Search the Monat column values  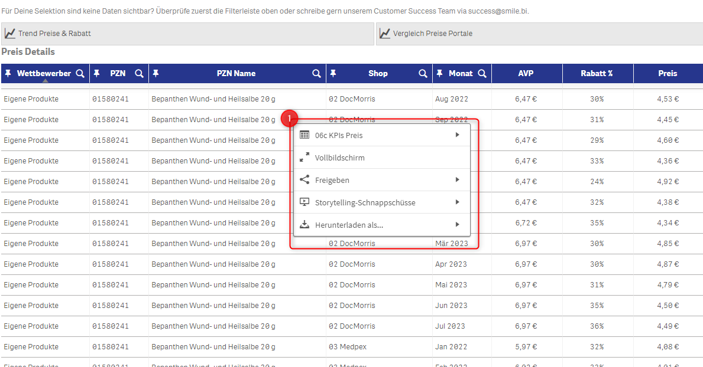(482, 74)
